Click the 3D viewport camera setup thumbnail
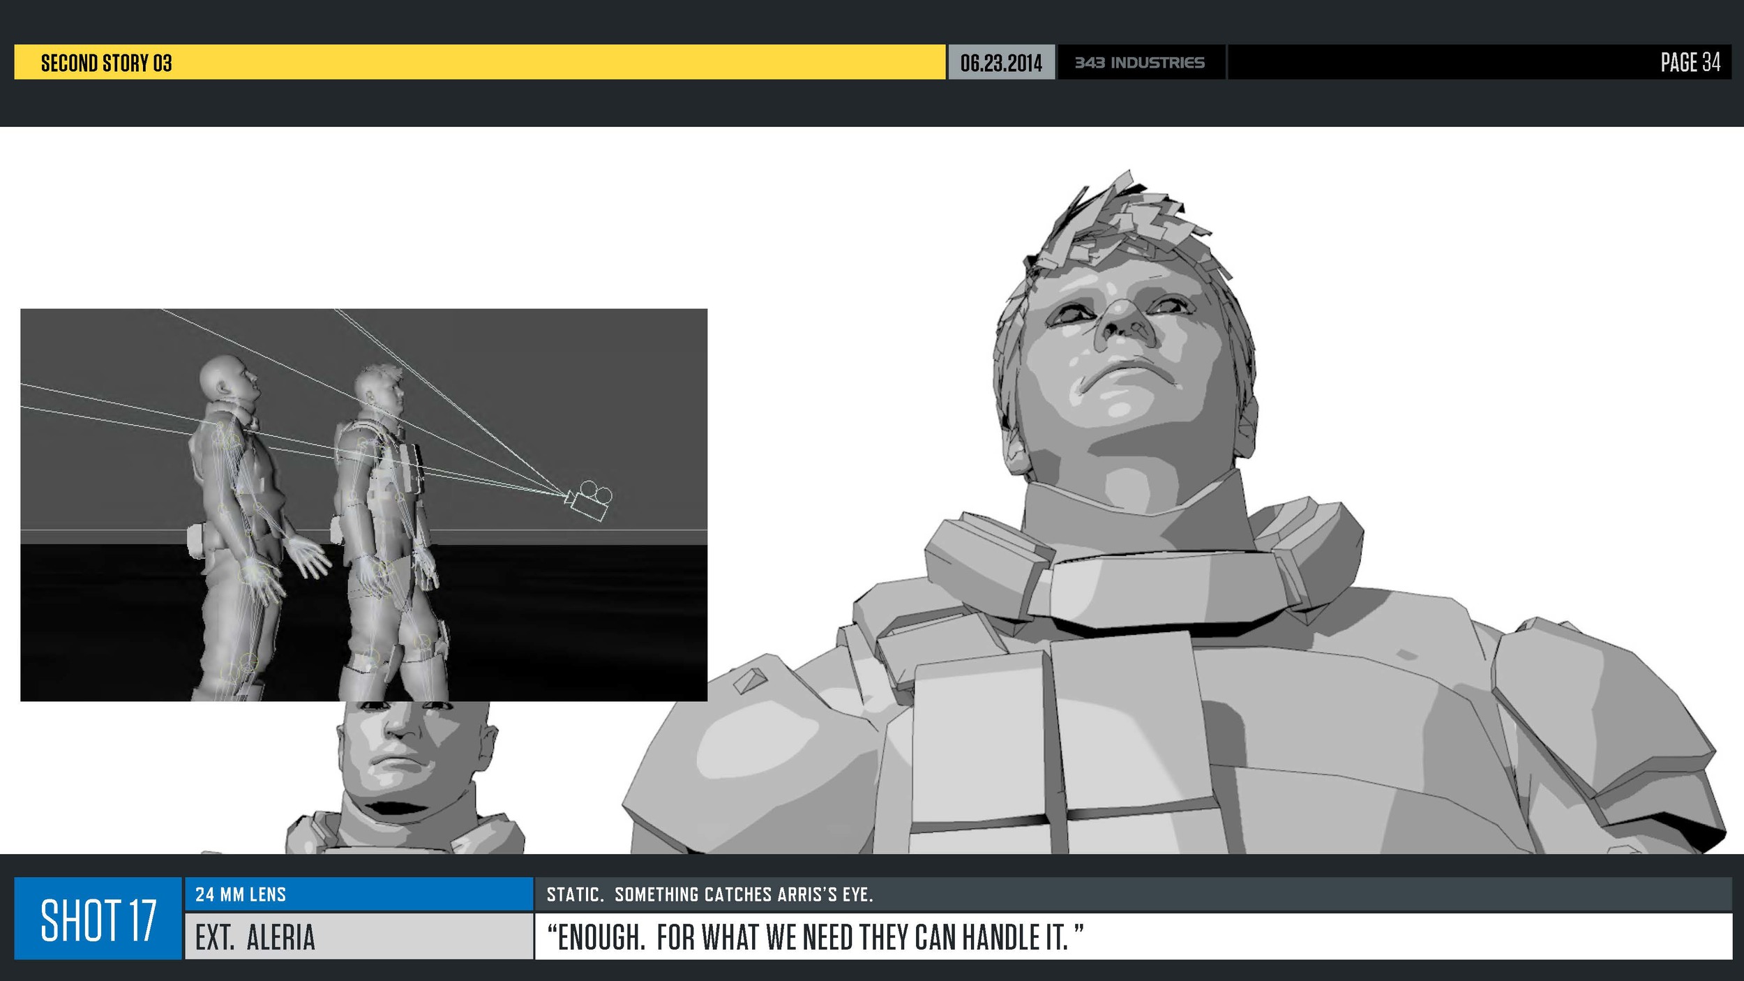The image size is (1744, 981). pos(363,504)
